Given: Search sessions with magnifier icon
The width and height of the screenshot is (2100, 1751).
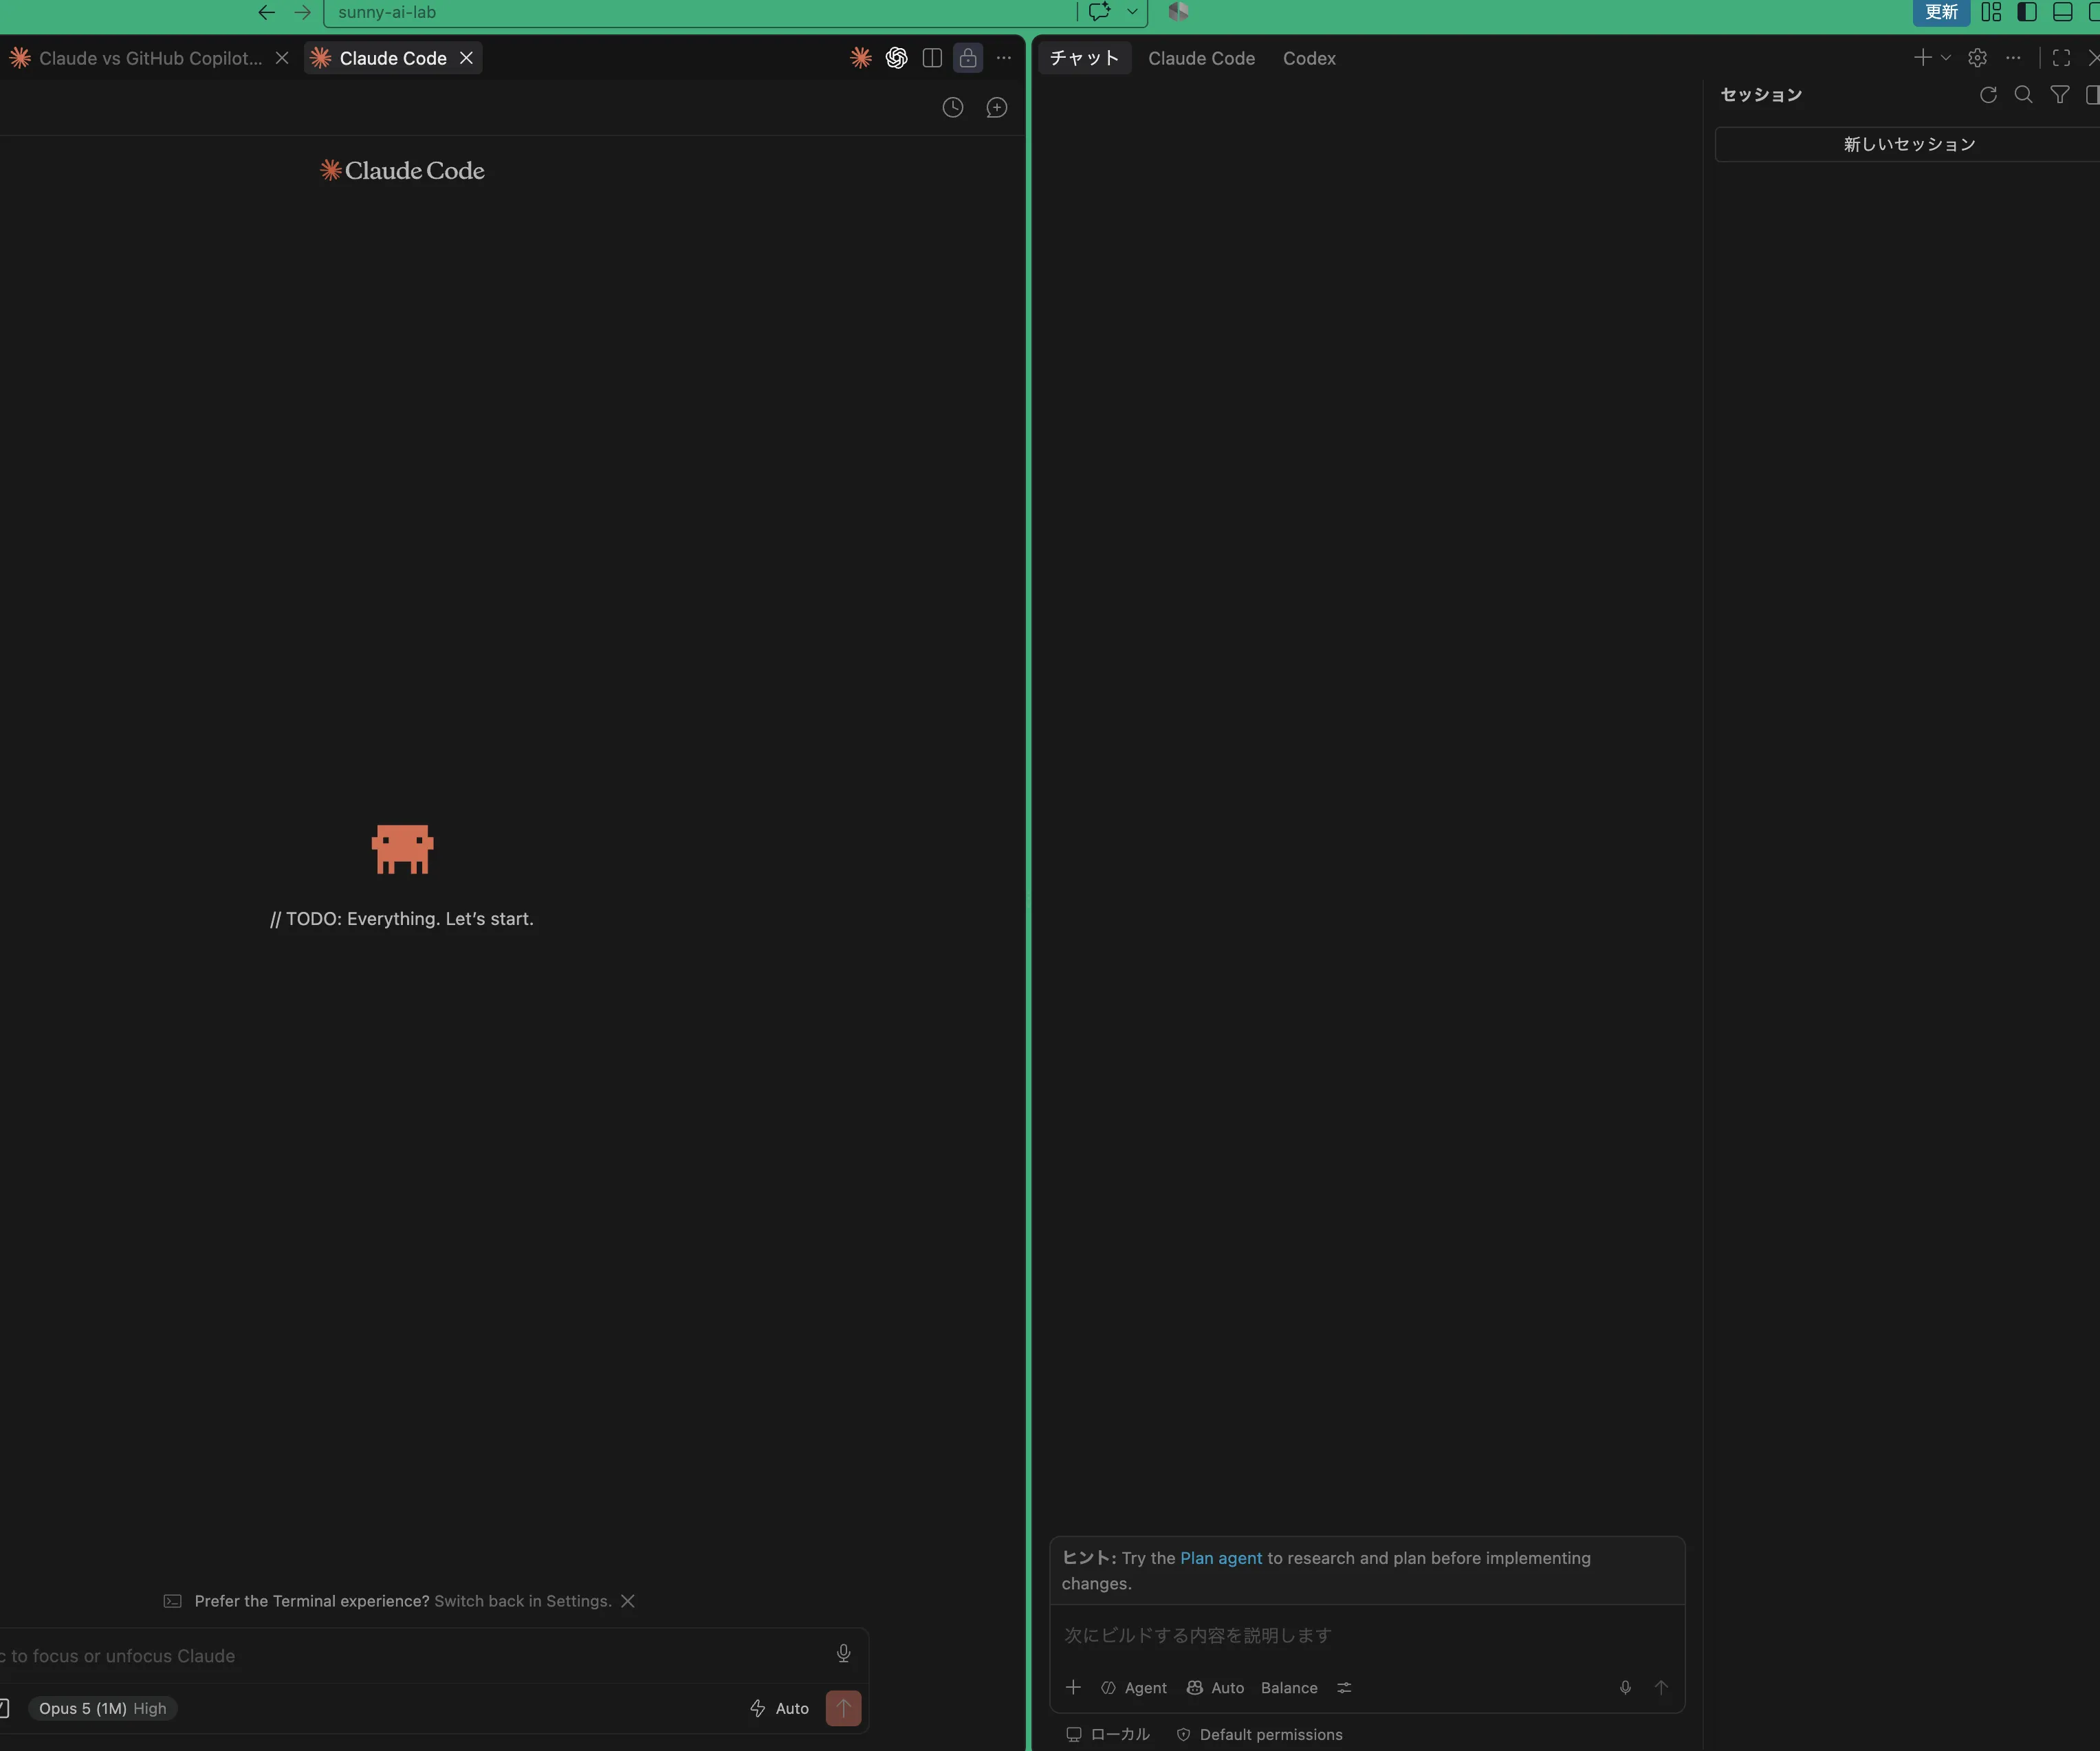Looking at the screenshot, I should click(x=2023, y=95).
